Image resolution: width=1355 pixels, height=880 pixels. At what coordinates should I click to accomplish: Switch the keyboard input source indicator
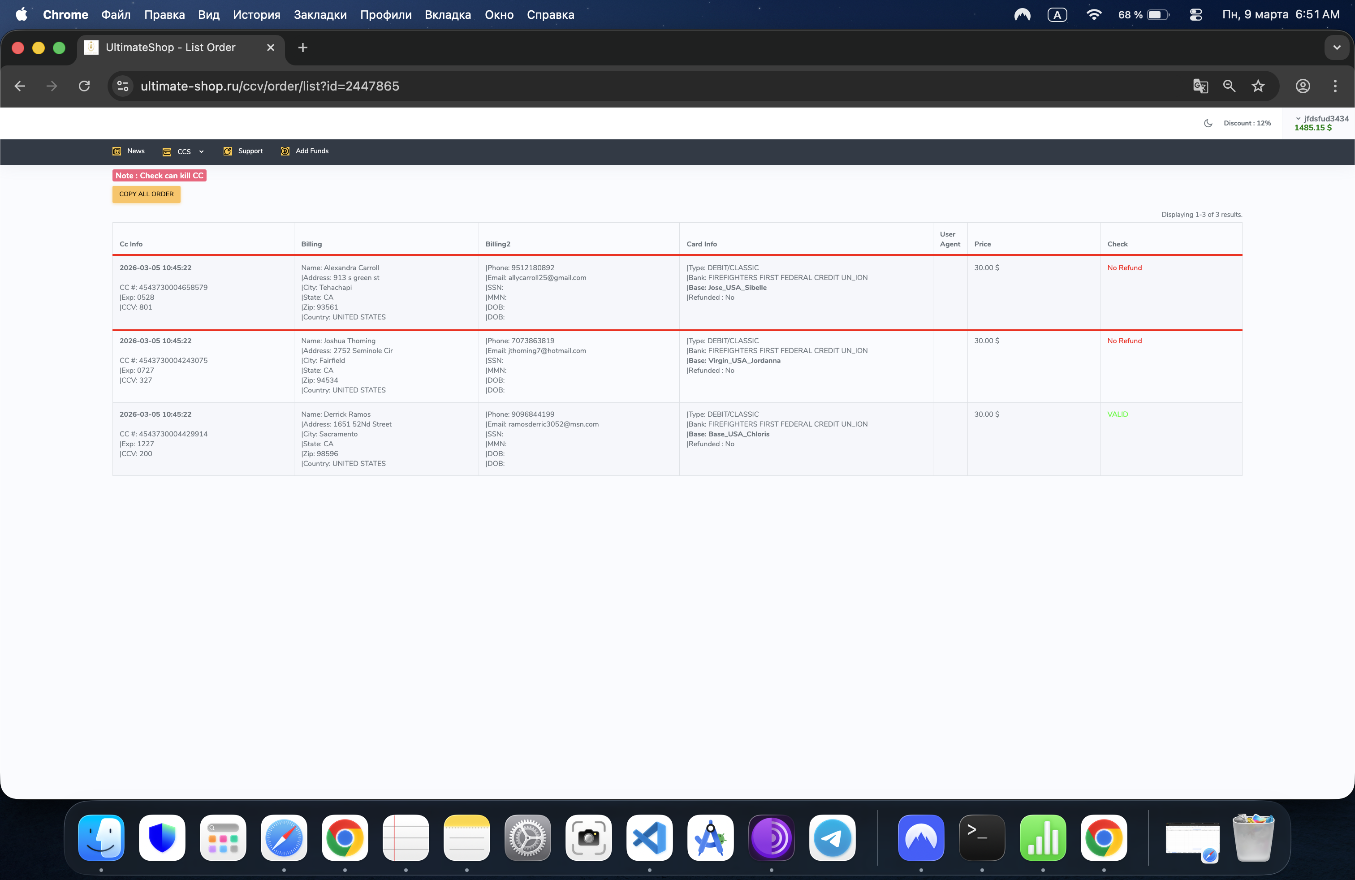pyautogui.click(x=1057, y=15)
